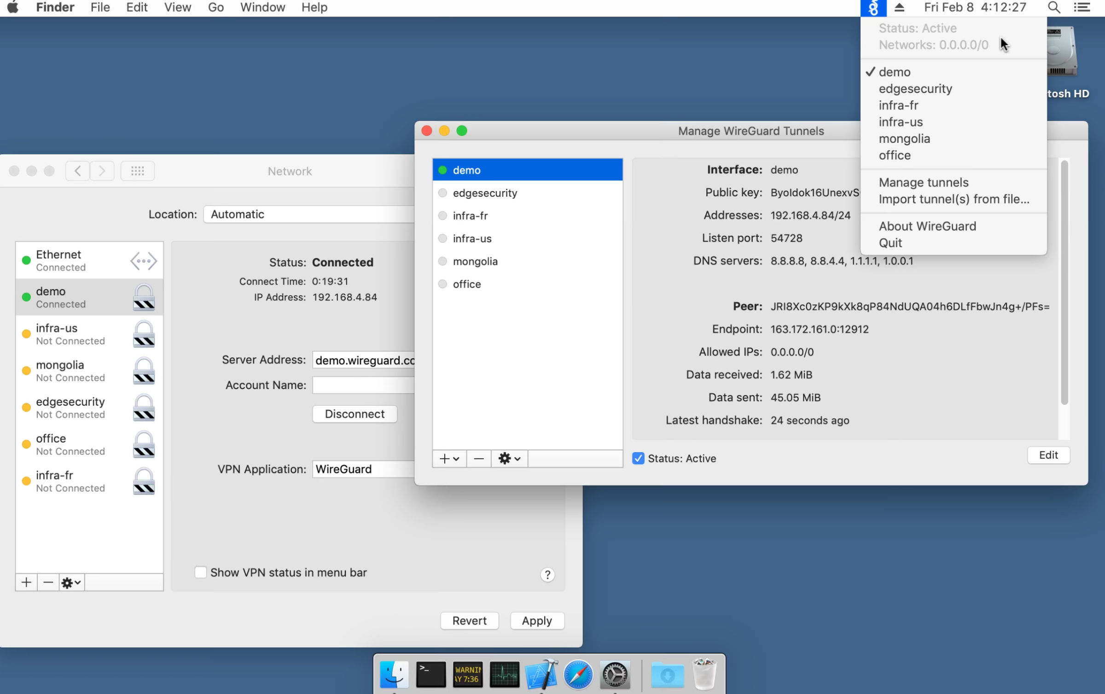This screenshot has height=694, width=1105.
Task: Click the grid view icon in Network toolbar
Action: tap(137, 171)
